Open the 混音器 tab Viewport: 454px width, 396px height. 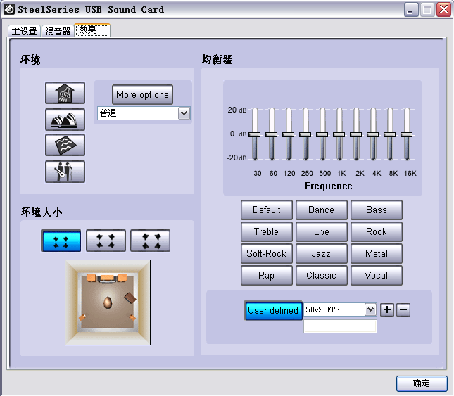pos(58,32)
